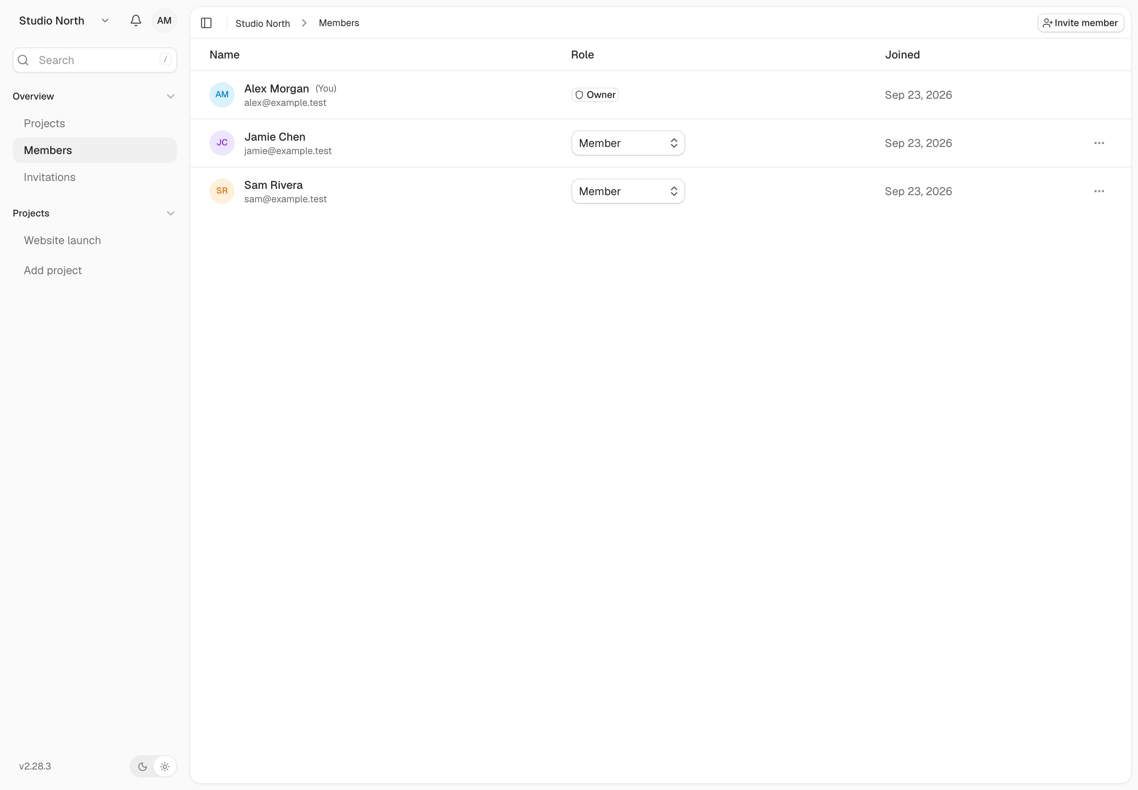Click Alex Morgan's AM avatar in the table
The width and height of the screenshot is (1138, 790).
[x=222, y=94]
